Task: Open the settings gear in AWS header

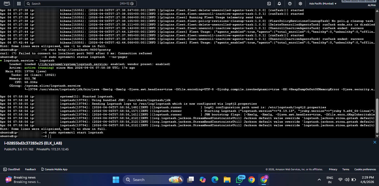Action: pos(300,4)
